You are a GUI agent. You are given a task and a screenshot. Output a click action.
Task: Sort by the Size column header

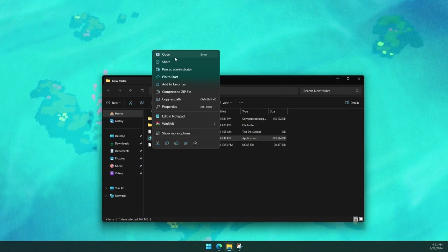(278, 112)
